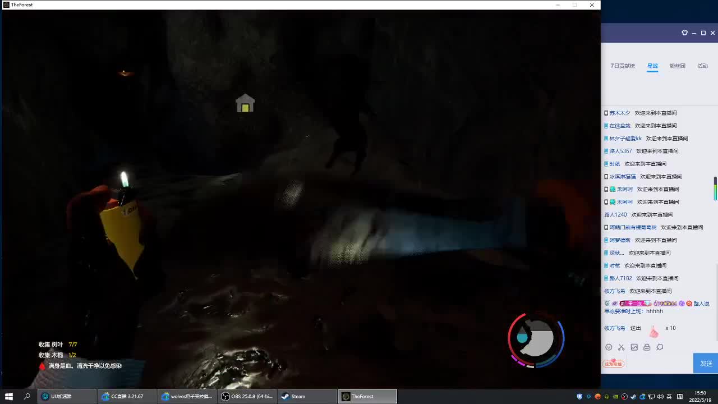718x404 pixels.
Task: Maximize the CC chat panel
Action: (703, 33)
